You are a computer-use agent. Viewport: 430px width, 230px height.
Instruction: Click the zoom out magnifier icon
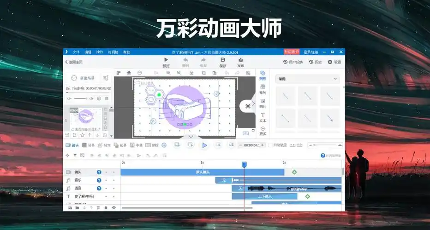pyautogui.click(x=179, y=73)
